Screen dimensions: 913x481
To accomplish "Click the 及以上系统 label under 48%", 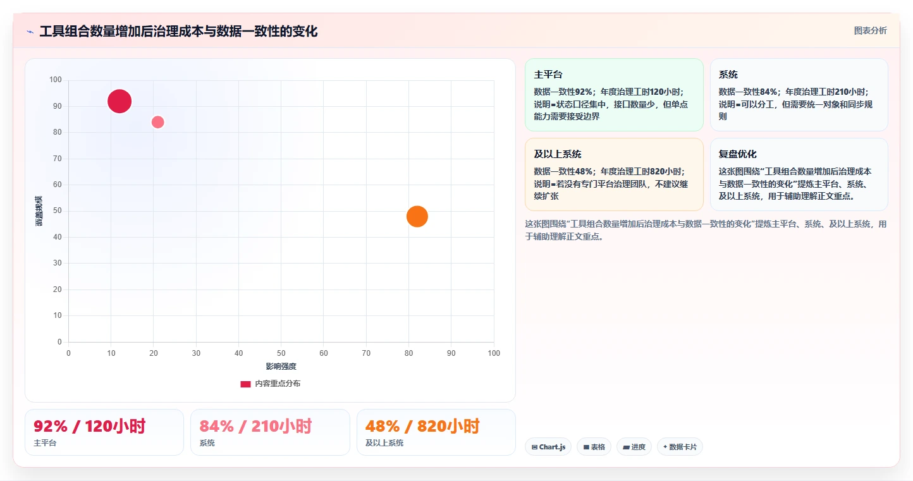I will coord(384,443).
